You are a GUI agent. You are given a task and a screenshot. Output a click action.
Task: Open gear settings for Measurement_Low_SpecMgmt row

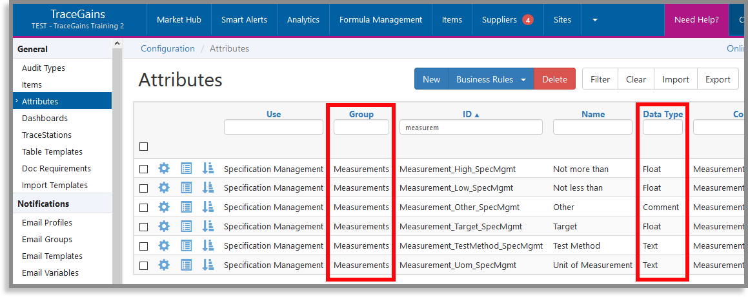point(164,188)
